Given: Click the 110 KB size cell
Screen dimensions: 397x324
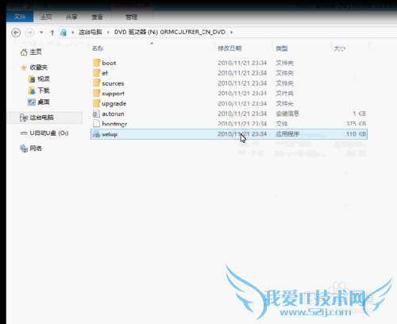Looking at the screenshot, I should point(356,134).
